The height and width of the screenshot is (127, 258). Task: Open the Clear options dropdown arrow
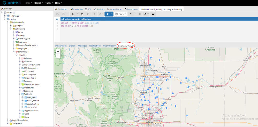click(x=148, y=14)
